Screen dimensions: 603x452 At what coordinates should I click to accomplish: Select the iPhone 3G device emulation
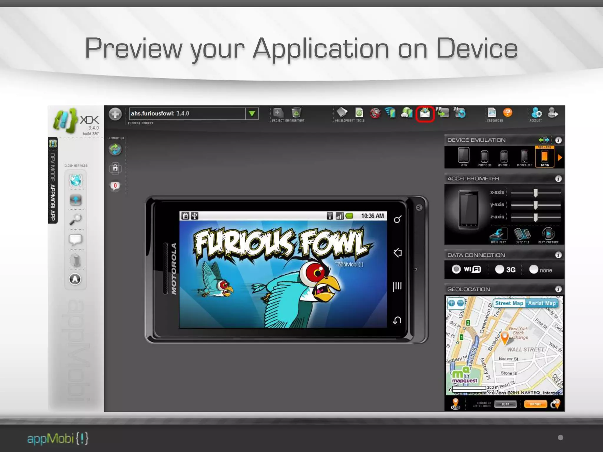pos(484,158)
